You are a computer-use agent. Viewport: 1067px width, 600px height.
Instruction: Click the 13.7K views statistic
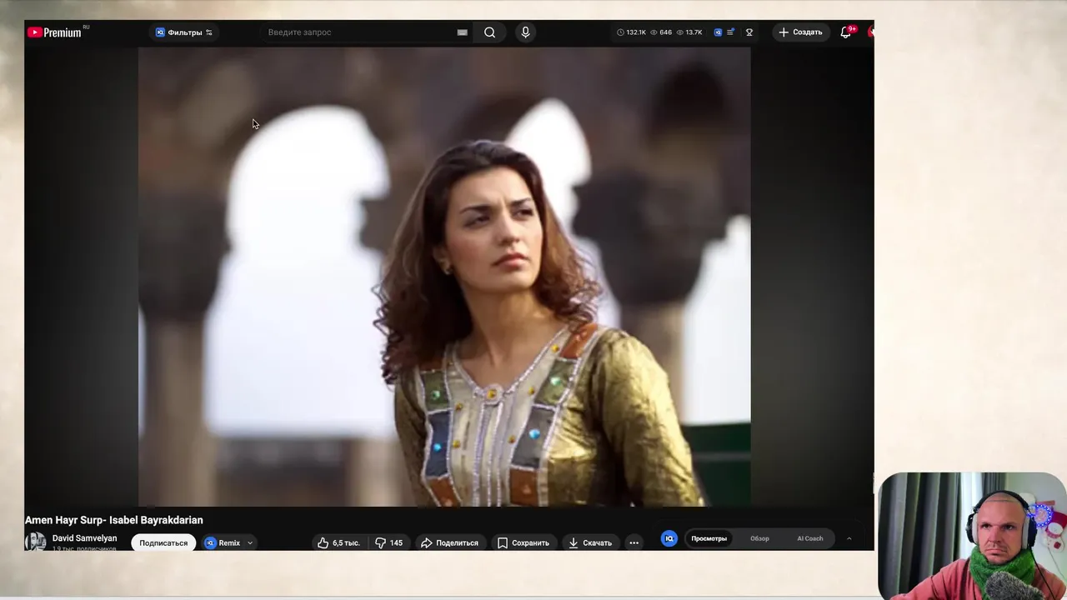coord(689,32)
